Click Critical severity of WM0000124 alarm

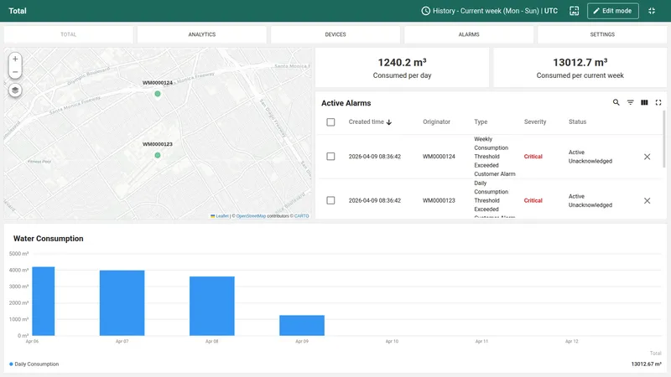coord(533,157)
